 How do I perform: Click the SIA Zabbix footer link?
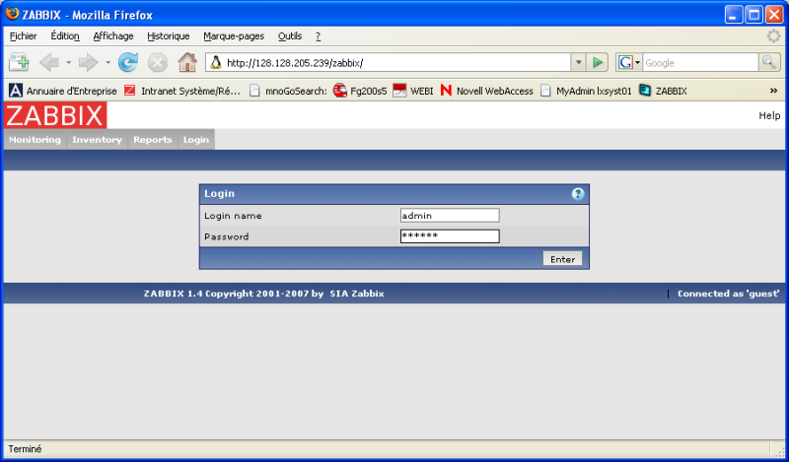[357, 294]
